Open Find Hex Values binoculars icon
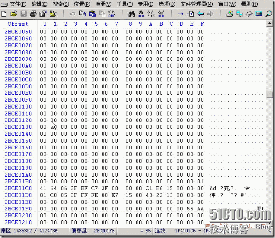This screenshot has height=238, width=275. tap(141, 14)
